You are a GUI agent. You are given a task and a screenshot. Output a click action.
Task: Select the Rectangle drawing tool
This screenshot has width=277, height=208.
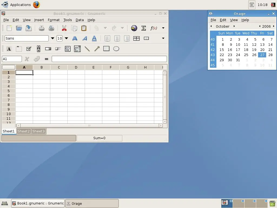[106, 49]
